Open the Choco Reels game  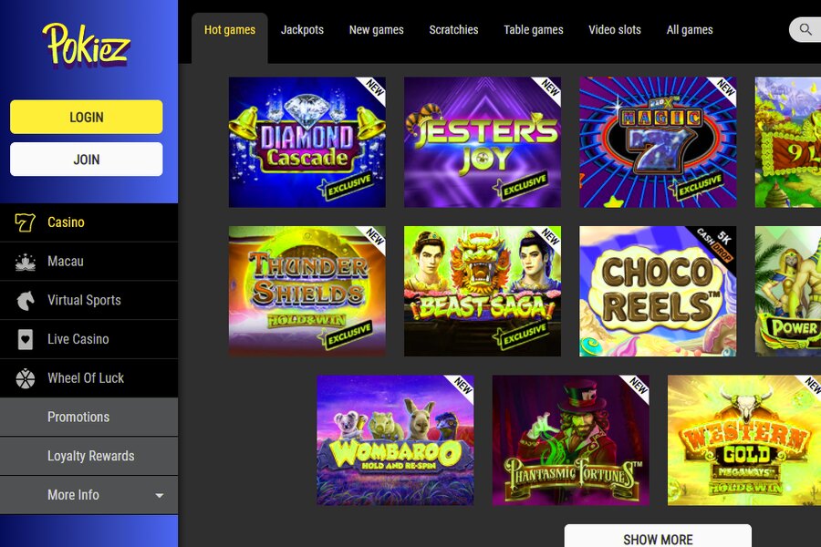click(658, 291)
